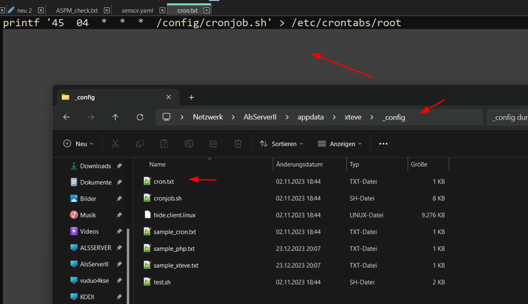Open the Neu dropdown menu
Image resolution: width=528 pixels, height=304 pixels.
78,144
